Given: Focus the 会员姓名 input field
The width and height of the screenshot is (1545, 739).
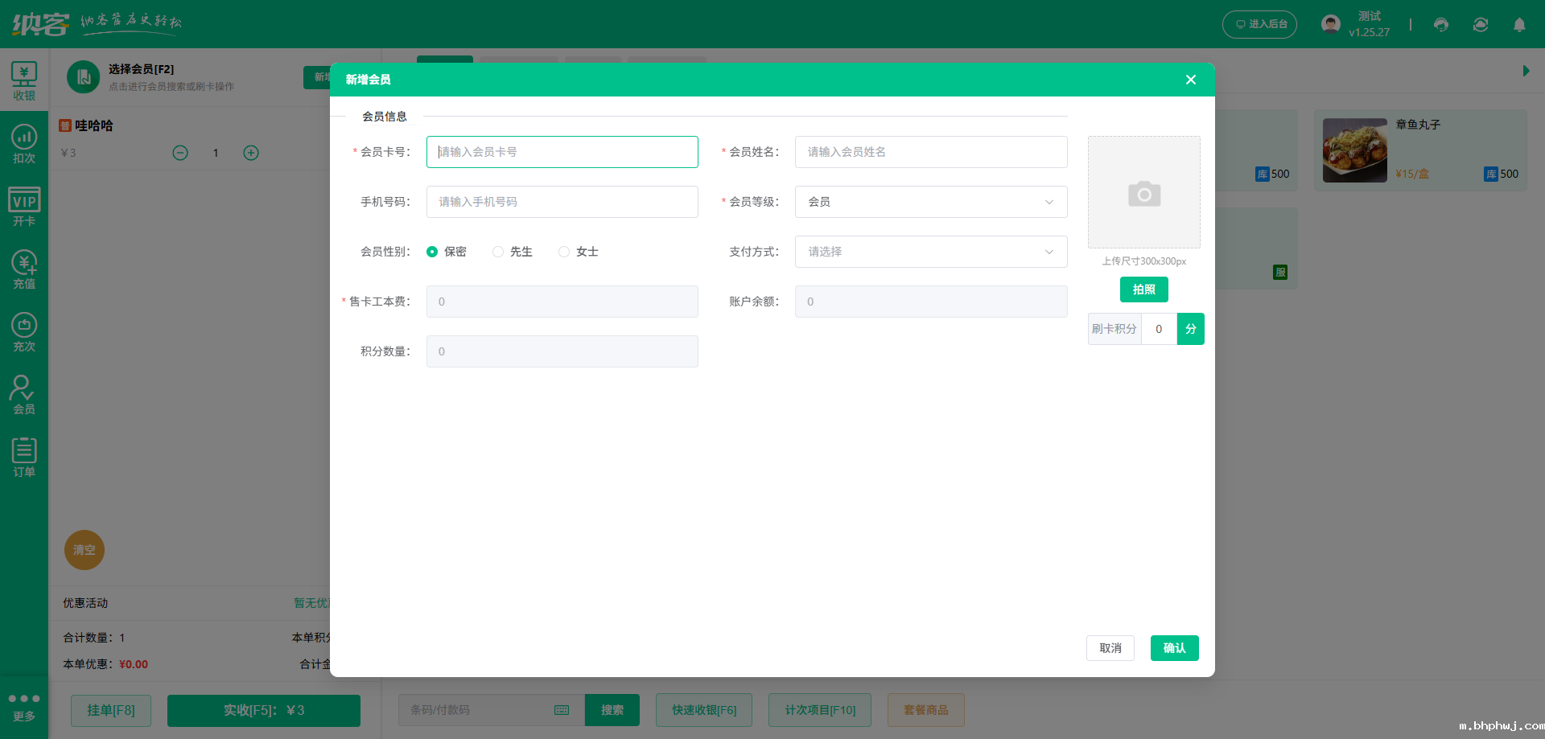Looking at the screenshot, I should pos(931,152).
